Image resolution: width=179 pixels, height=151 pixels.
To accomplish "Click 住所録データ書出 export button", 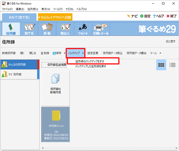I will pyautogui.click(x=136, y=53).
